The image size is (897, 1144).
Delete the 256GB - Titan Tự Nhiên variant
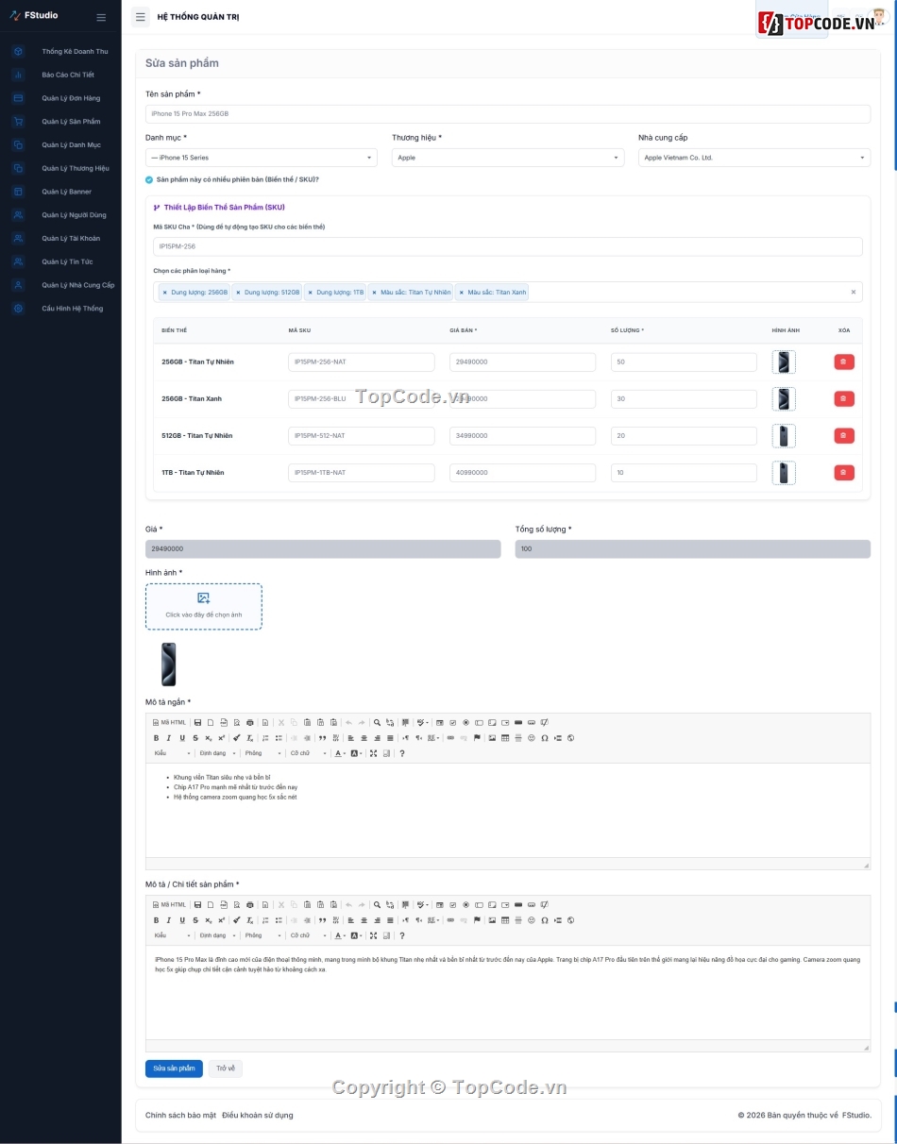tap(844, 362)
